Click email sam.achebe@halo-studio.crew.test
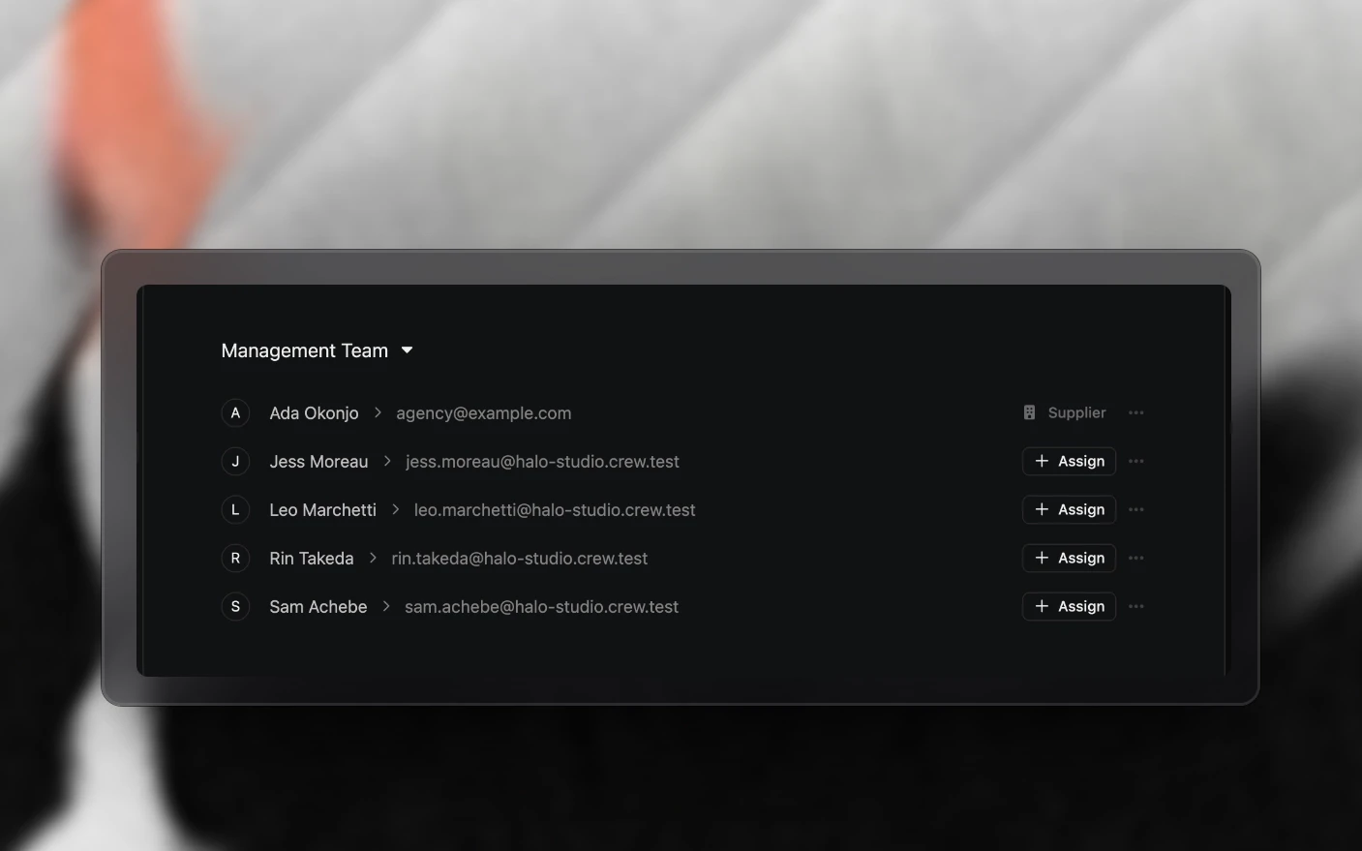The width and height of the screenshot is (1362, 851). 541,607
